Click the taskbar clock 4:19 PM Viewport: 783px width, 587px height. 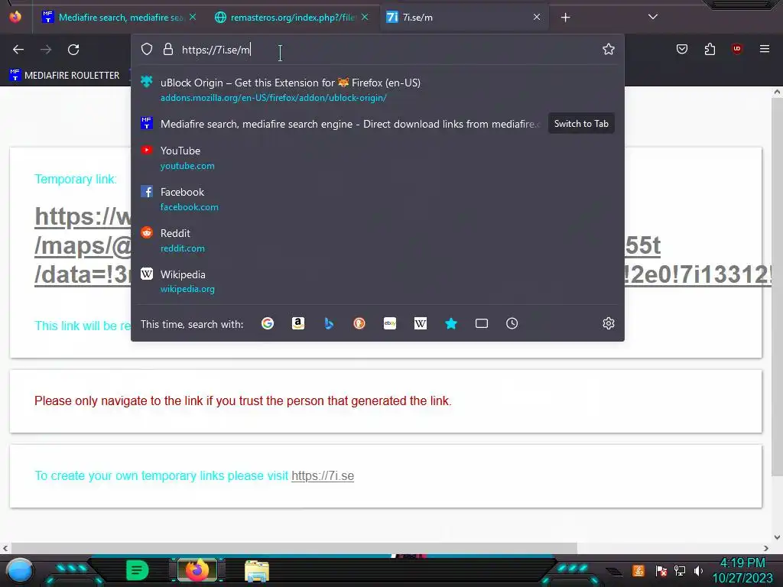click(742, 563)
